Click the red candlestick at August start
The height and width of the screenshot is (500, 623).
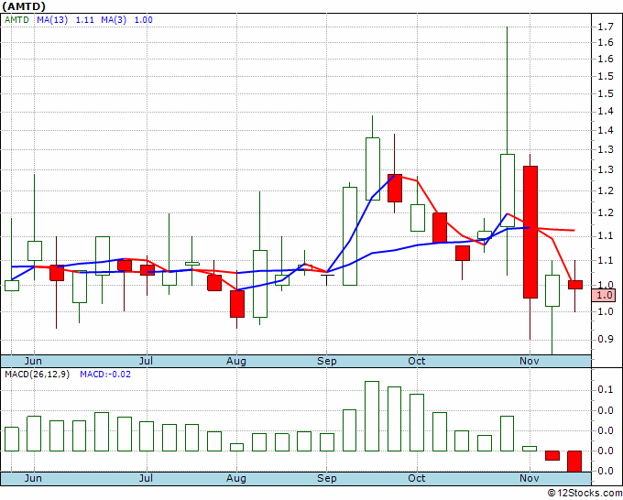[237, 304]
